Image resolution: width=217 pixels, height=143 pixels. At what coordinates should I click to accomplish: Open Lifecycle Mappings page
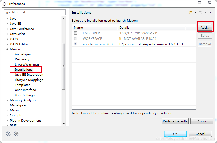(x=29, y=80)
